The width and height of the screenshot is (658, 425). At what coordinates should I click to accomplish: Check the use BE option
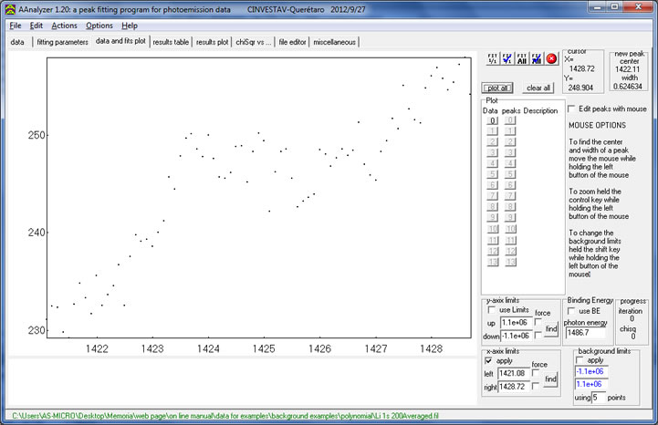pyautogui.click(x=572, y=311)
